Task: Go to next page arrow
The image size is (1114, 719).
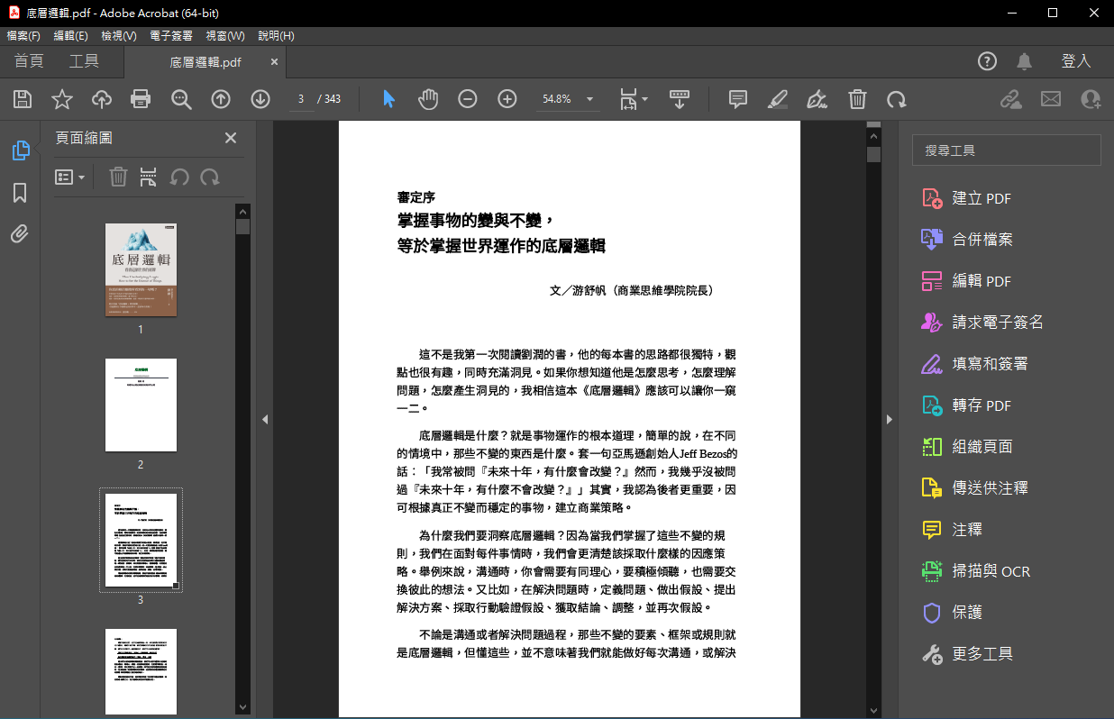Action: 260,99
